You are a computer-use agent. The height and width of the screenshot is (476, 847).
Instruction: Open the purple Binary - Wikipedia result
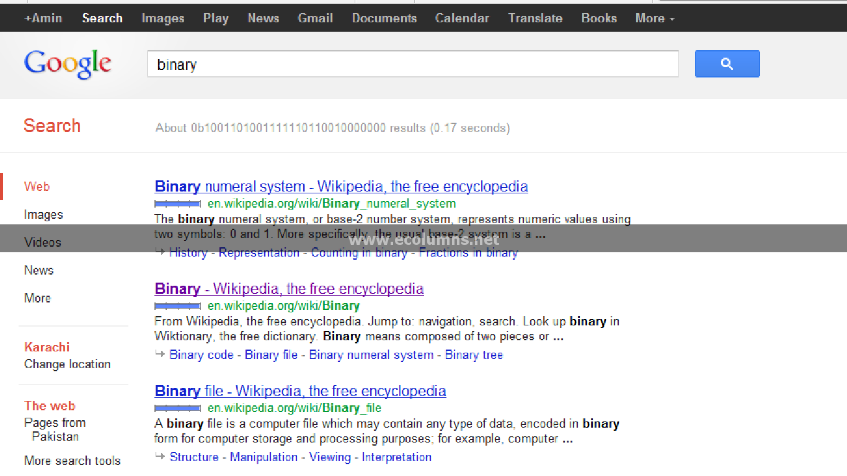coord(289,289)
